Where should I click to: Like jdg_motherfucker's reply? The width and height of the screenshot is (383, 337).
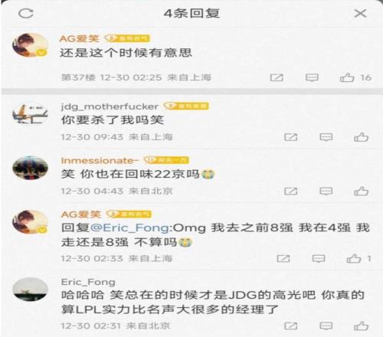point(361,137)
